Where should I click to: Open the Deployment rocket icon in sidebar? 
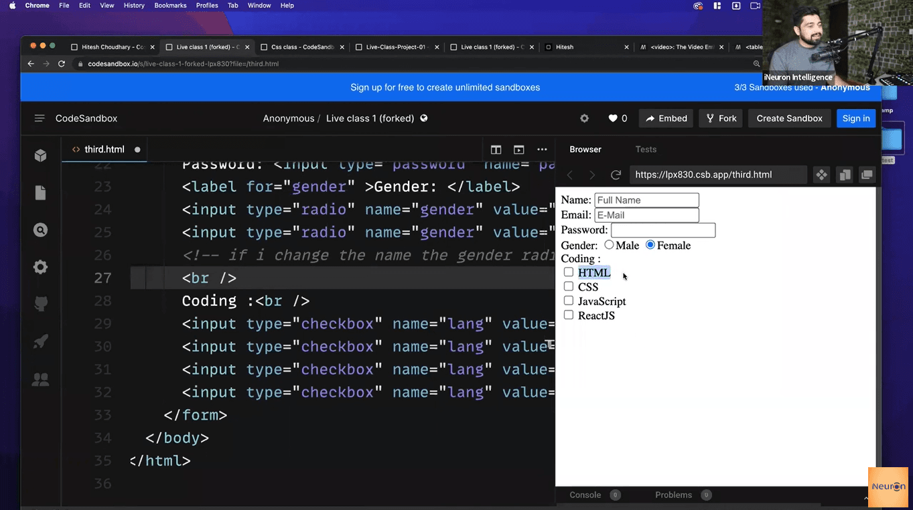point(40,342)
